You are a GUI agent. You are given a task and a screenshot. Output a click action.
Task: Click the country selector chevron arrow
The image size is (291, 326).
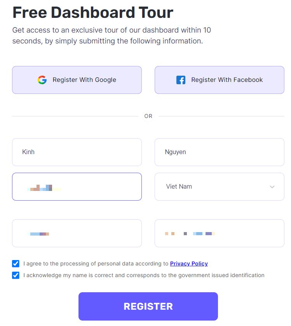272,187
